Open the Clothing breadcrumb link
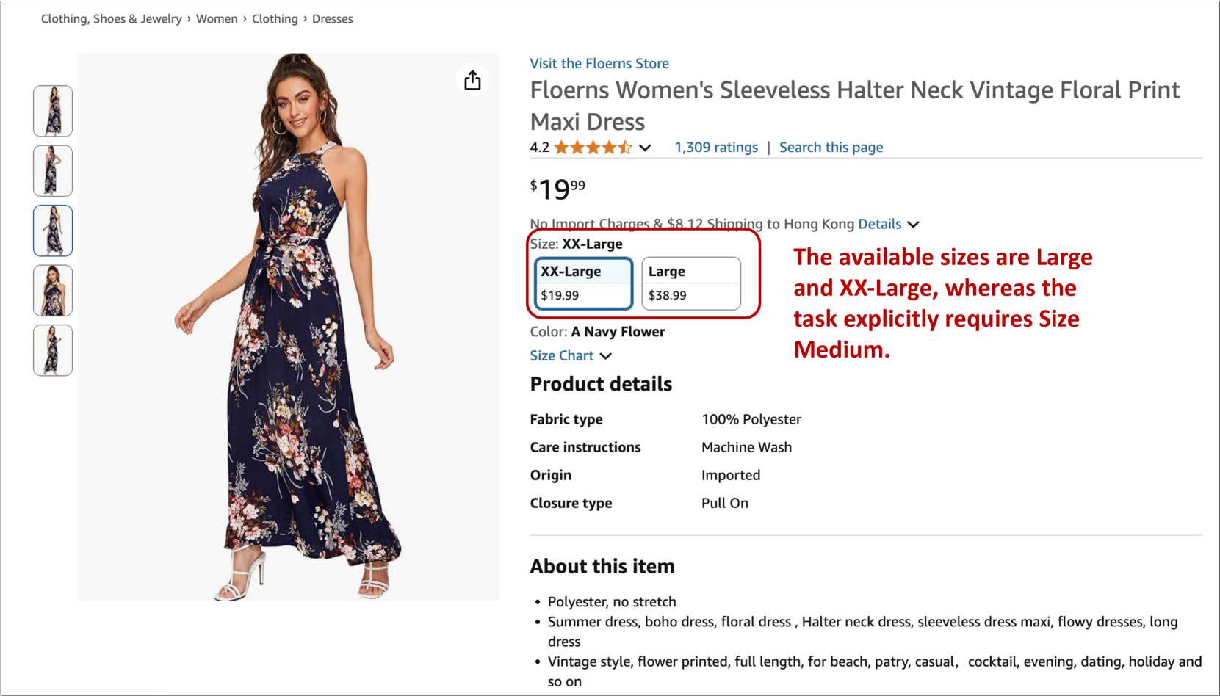 click(x=275, y=19)
